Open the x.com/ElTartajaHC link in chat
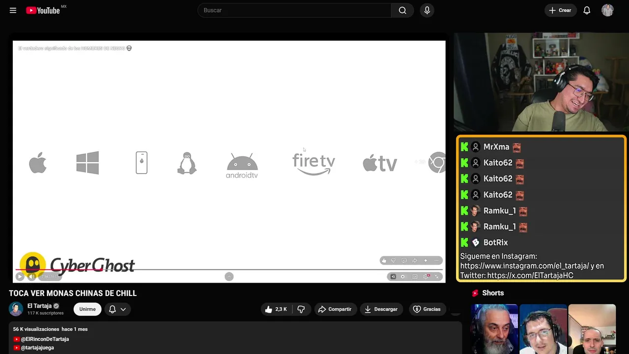629x354 pixels. point(530,275)
